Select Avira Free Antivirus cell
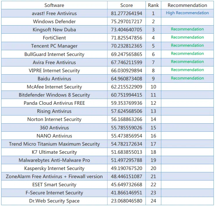This screenshot has width=215, height=206. point(54,62)
